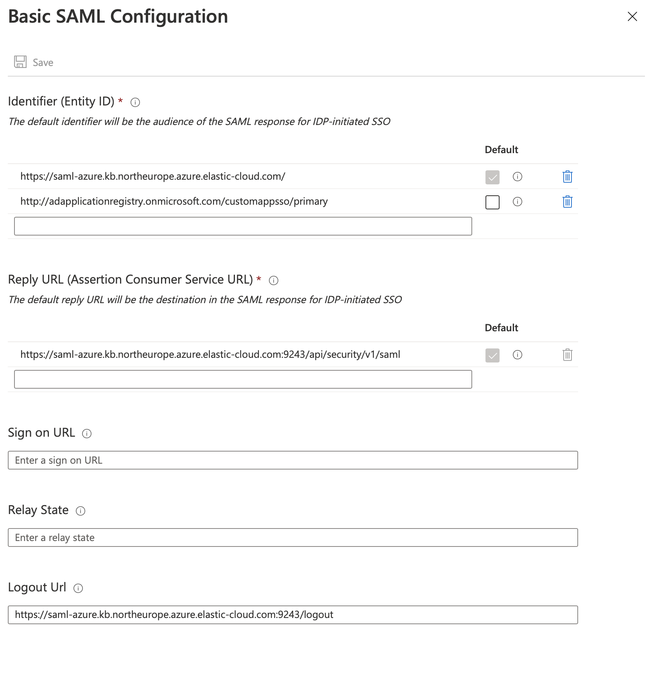View info tooltip for Identifier (Entity ID)
This screenshot has height=675, width=652.
[134, 102]
